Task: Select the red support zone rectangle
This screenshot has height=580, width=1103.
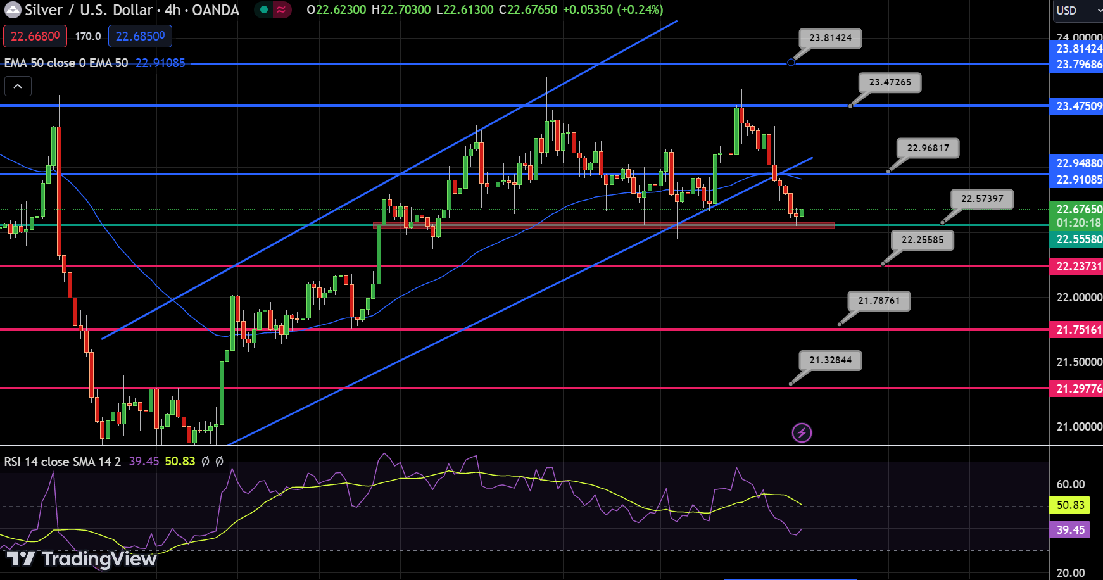Action: coord(604,225)
